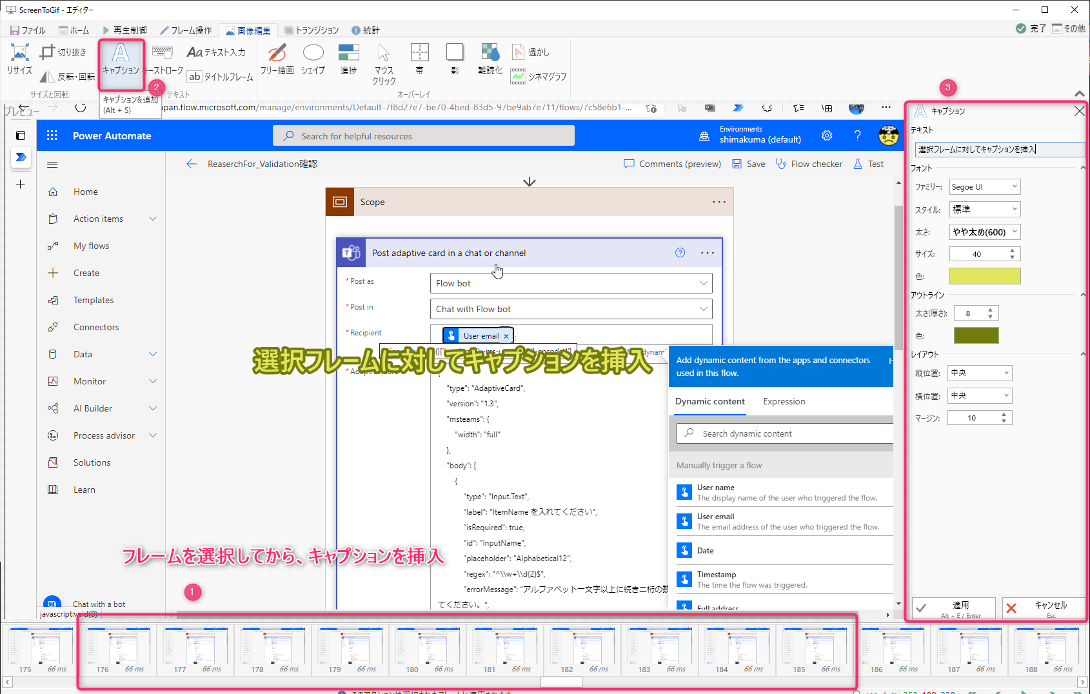The height and width of the screenshot is (694, 1090).
Task: Test the flow
Action: pos(868,164)
